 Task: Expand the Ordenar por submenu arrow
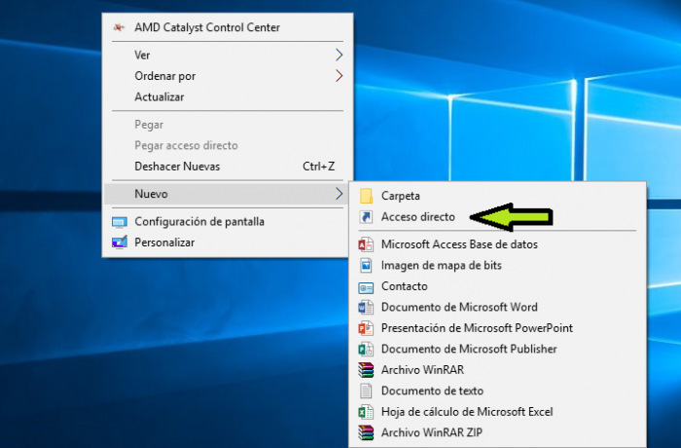[339, 76]
